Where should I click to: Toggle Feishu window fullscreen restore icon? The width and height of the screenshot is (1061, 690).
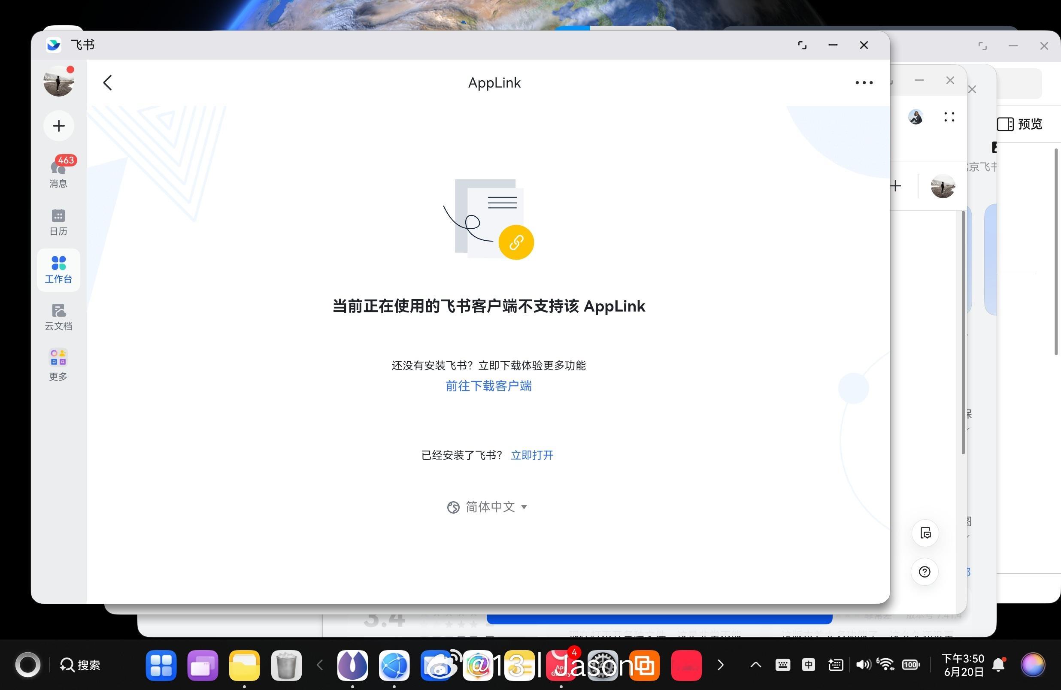(x=802, y=45)
